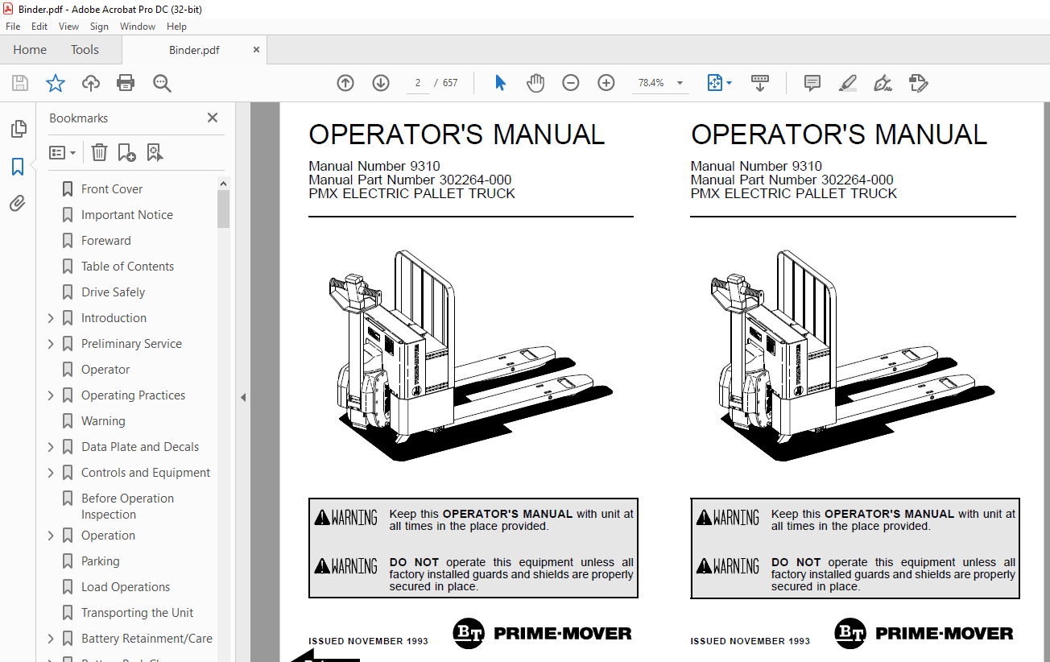The width and height of the screenshot is (1050, 662).
Task: Switch to the Tools tab
Action: [85, 50]
